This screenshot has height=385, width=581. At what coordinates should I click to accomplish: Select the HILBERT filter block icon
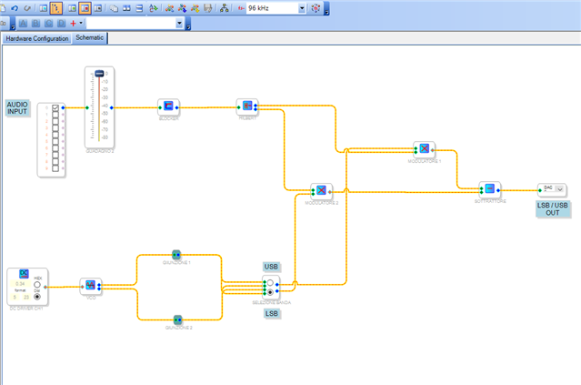tap(247, 106)
